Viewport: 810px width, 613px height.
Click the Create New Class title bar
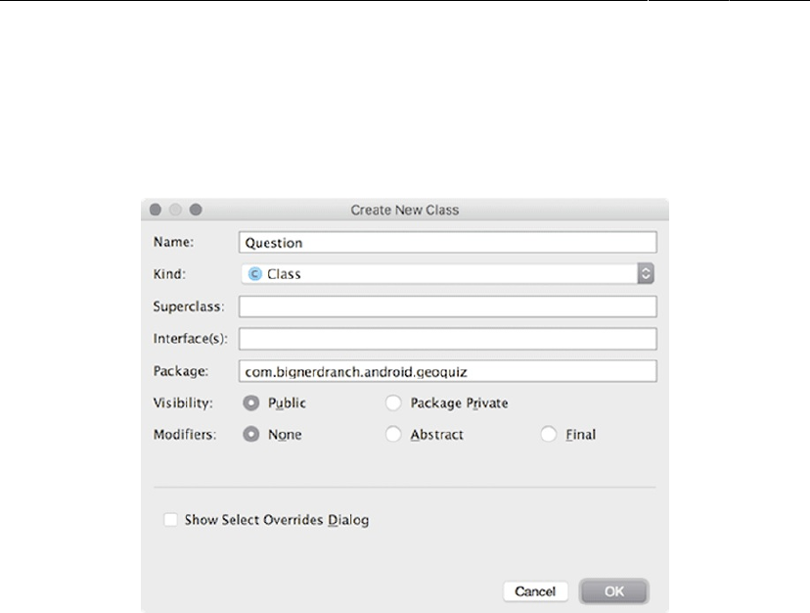click(405, 210)
